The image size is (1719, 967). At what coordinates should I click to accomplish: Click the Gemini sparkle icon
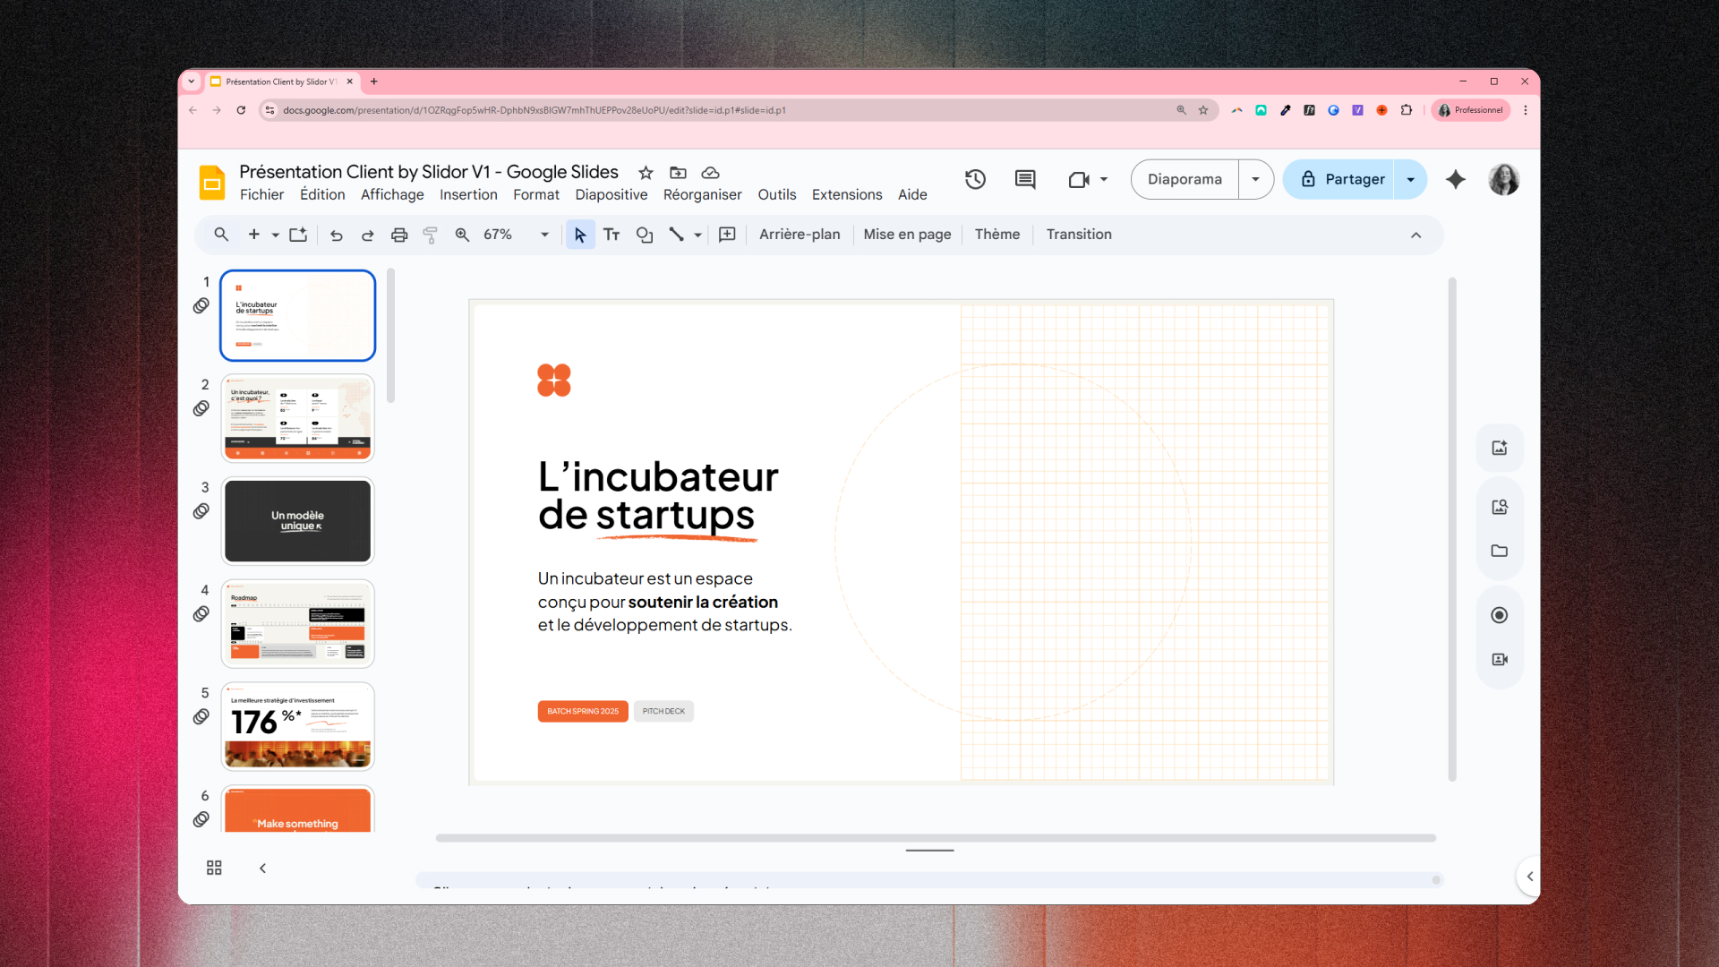click(1456, 179)
